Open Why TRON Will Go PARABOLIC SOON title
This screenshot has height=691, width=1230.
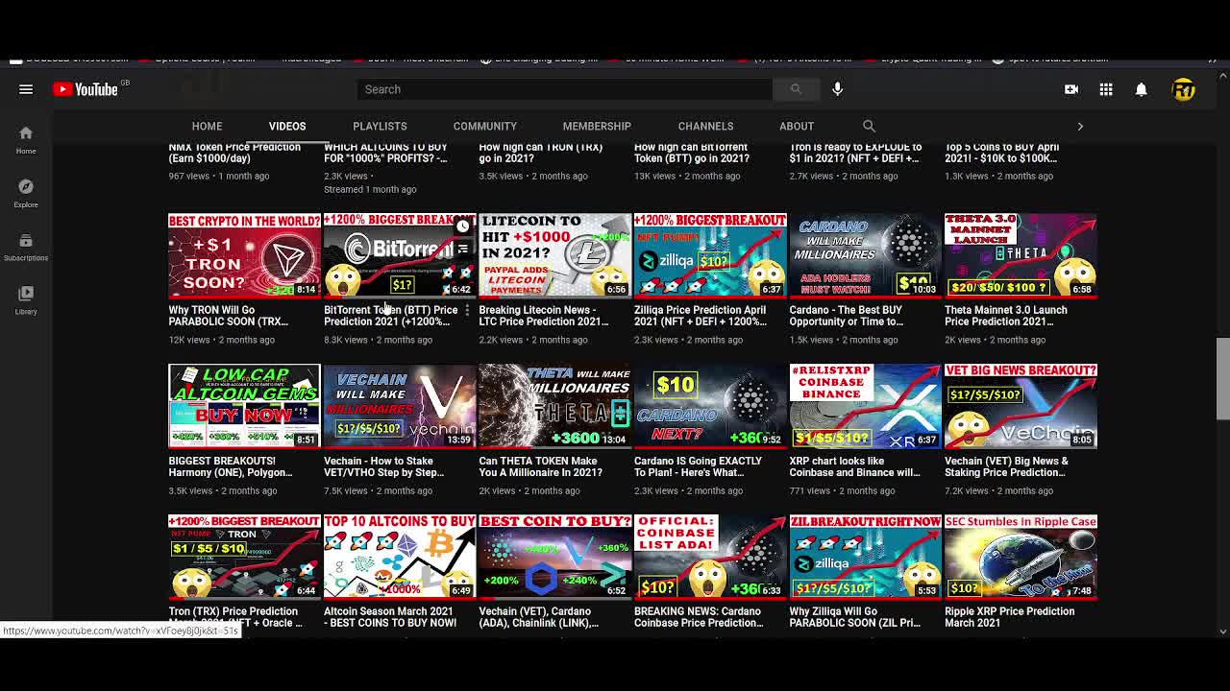229,316
